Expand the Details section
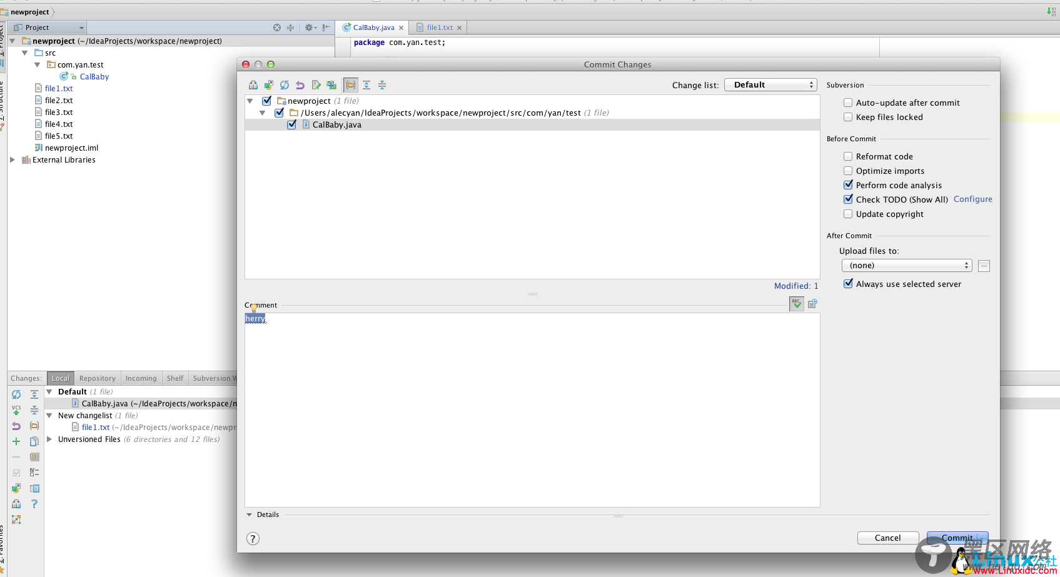The height and width of the screenshot is (577, 1060). [250, 514]
